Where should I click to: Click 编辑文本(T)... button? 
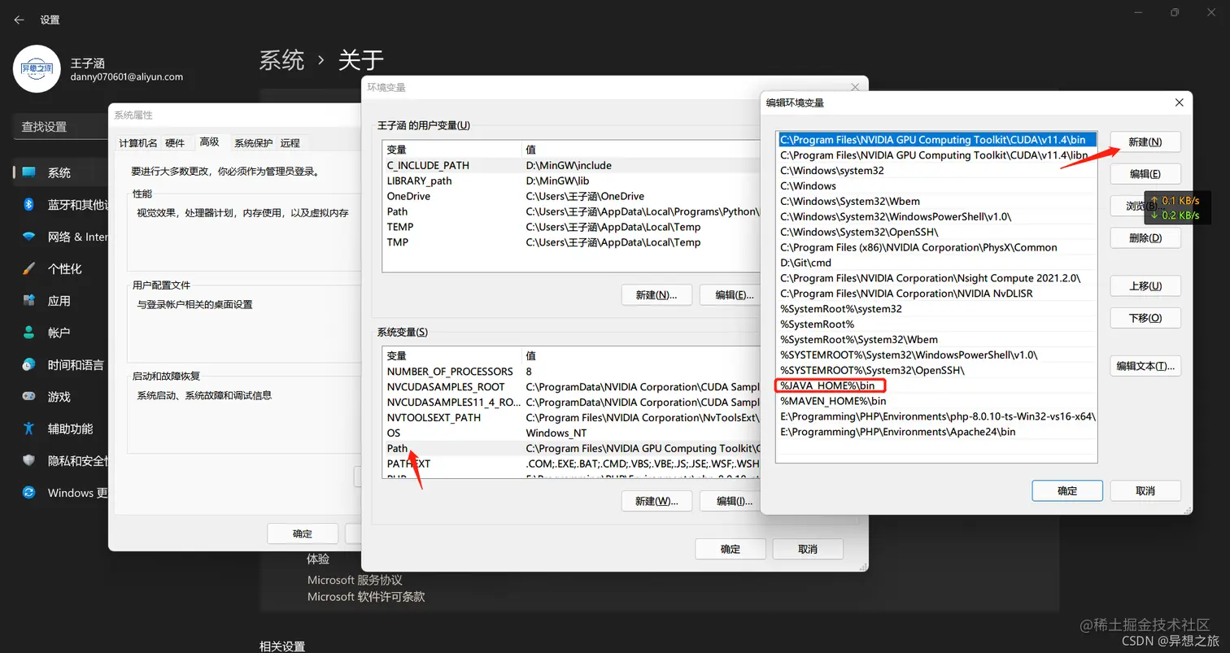click(x=1145, y=366)
